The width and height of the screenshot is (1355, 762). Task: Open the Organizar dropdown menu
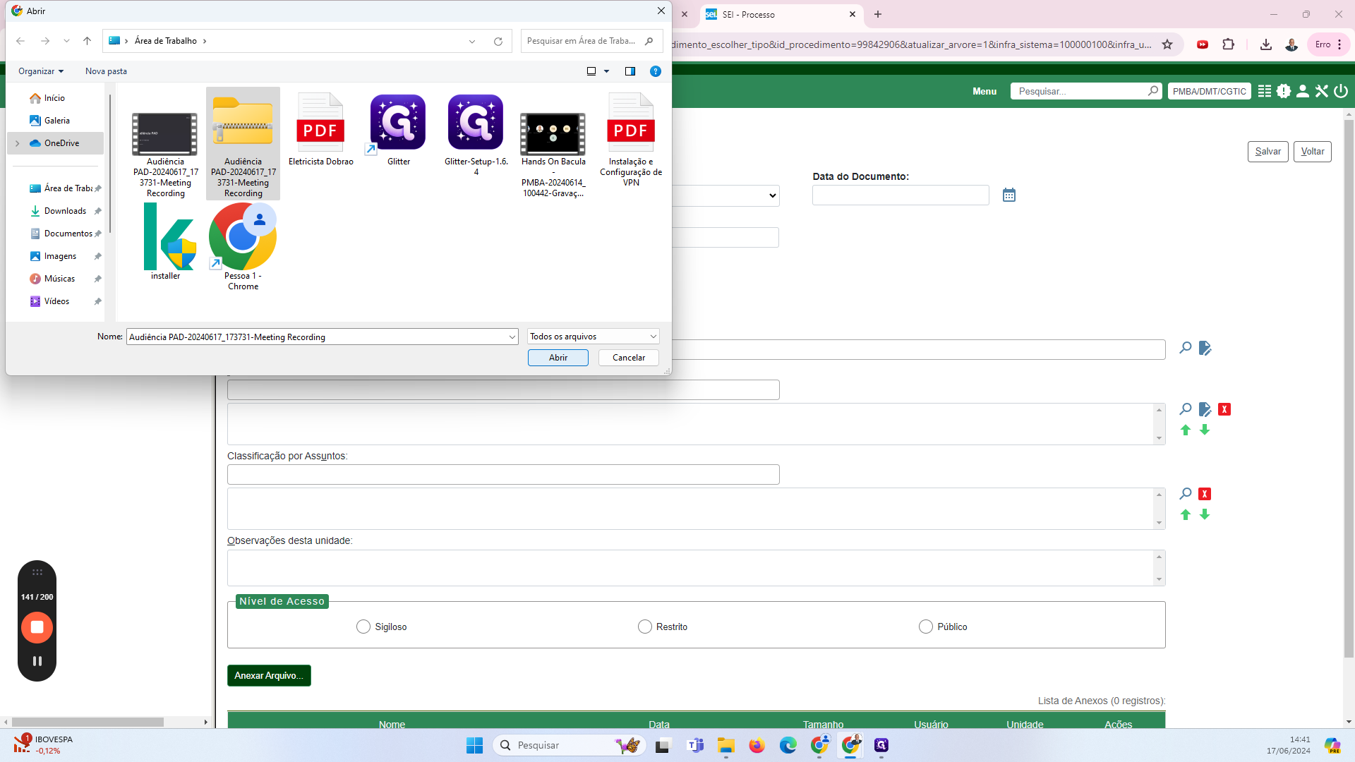pos(41,71)
